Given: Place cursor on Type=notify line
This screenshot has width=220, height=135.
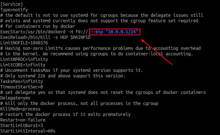Looking at the screenshot, I should [x=14, y=10].
